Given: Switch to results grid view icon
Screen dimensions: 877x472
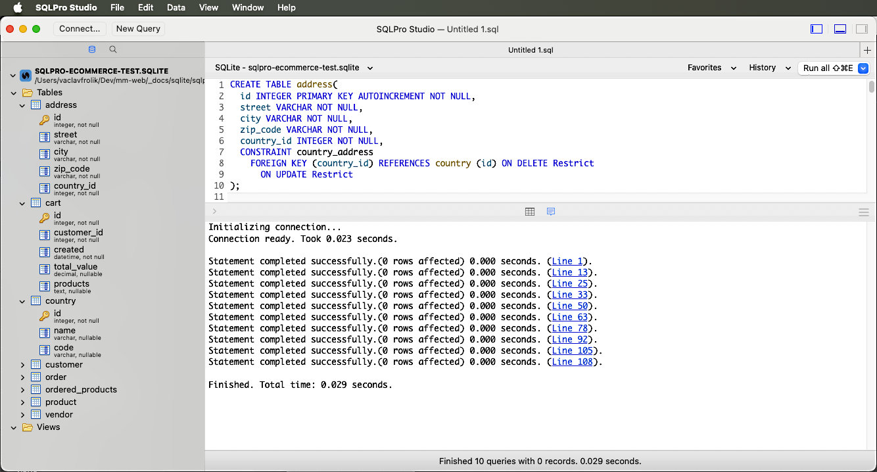Looking at the screenshot, I should 530,212.
